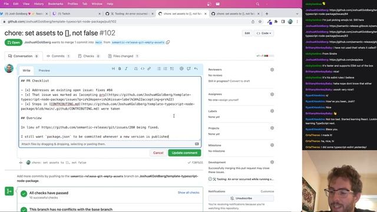
Task: Mention a user with the @ icon
Action: point(181,69)
